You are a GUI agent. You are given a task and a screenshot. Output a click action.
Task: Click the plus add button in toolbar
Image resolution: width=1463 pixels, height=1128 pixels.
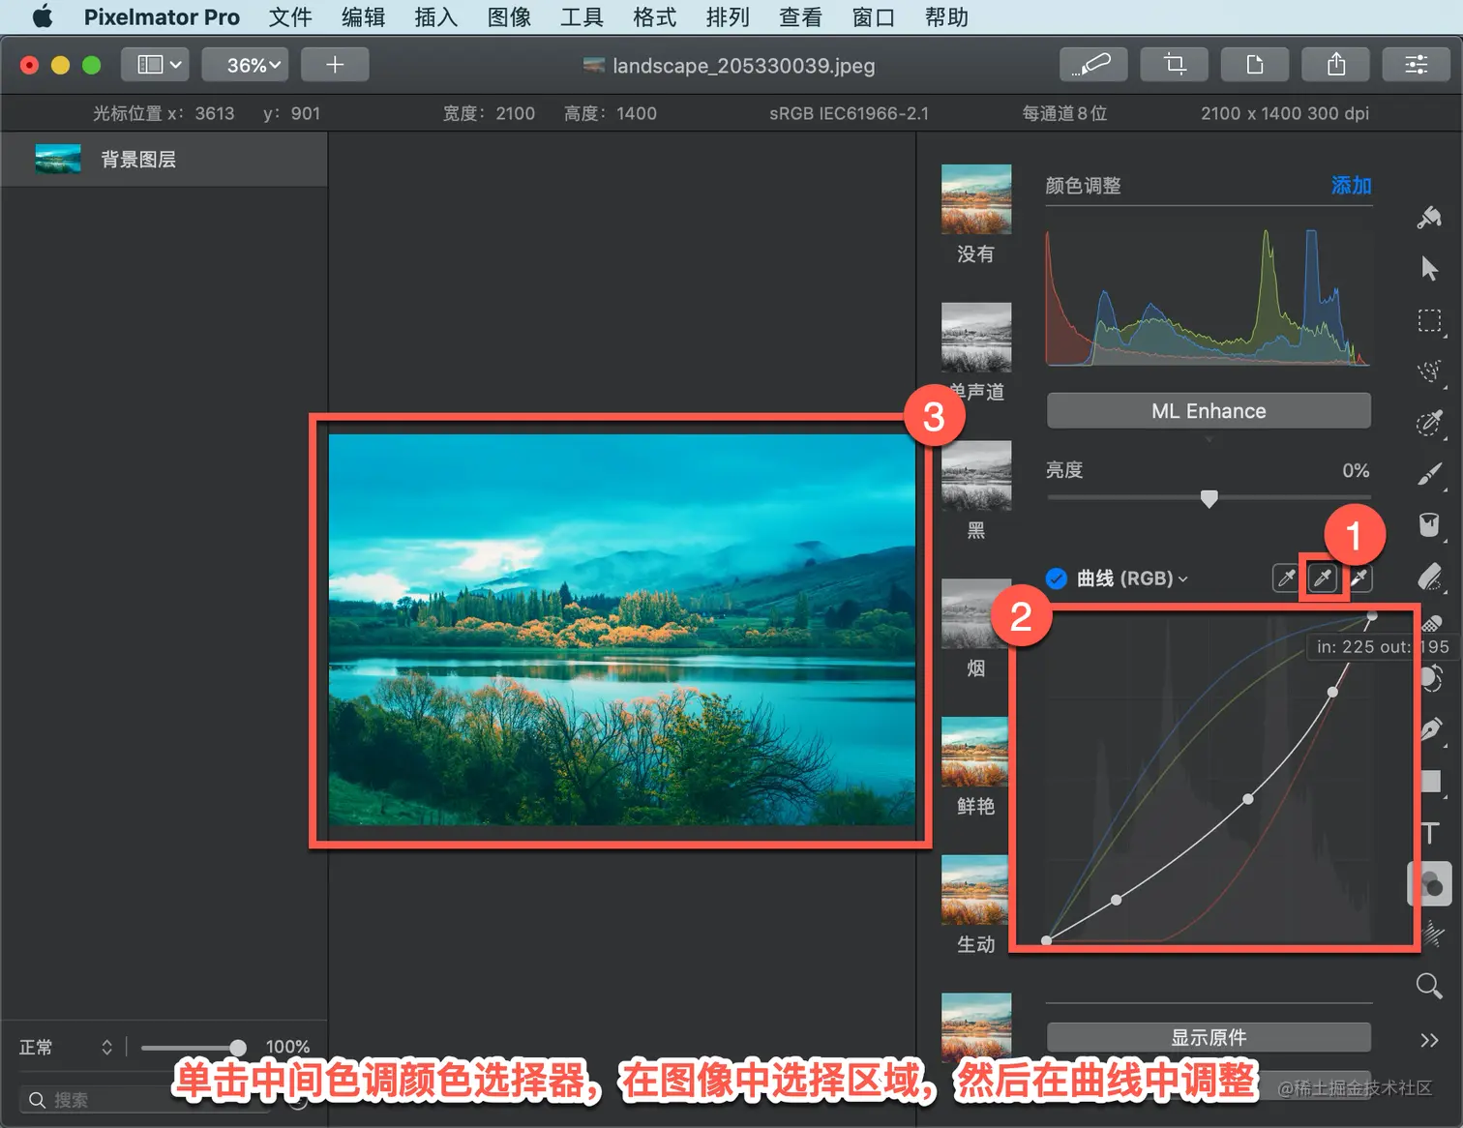pyautogui.click(x=335, y=65)
